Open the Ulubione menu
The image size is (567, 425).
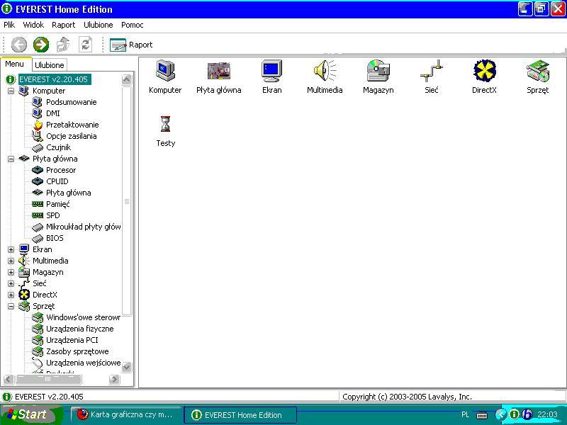pyautogui.click(x=99, y=25)
